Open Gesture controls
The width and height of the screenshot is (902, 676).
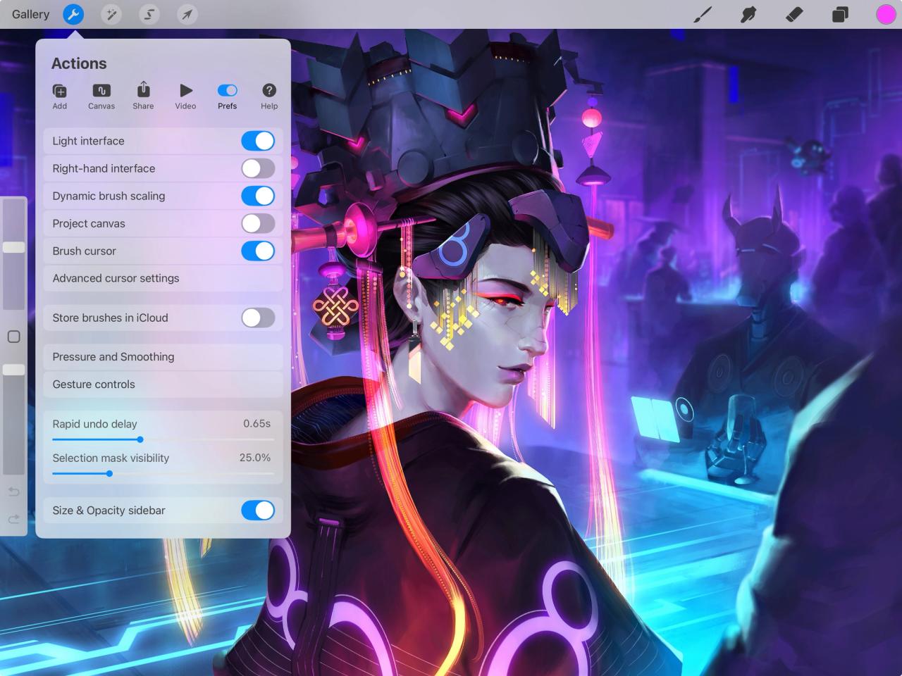click(x=163, y=384)
